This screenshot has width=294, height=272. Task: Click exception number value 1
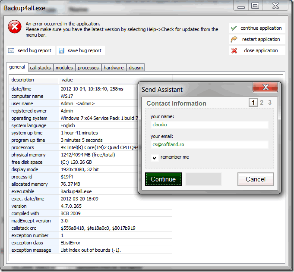62,235
